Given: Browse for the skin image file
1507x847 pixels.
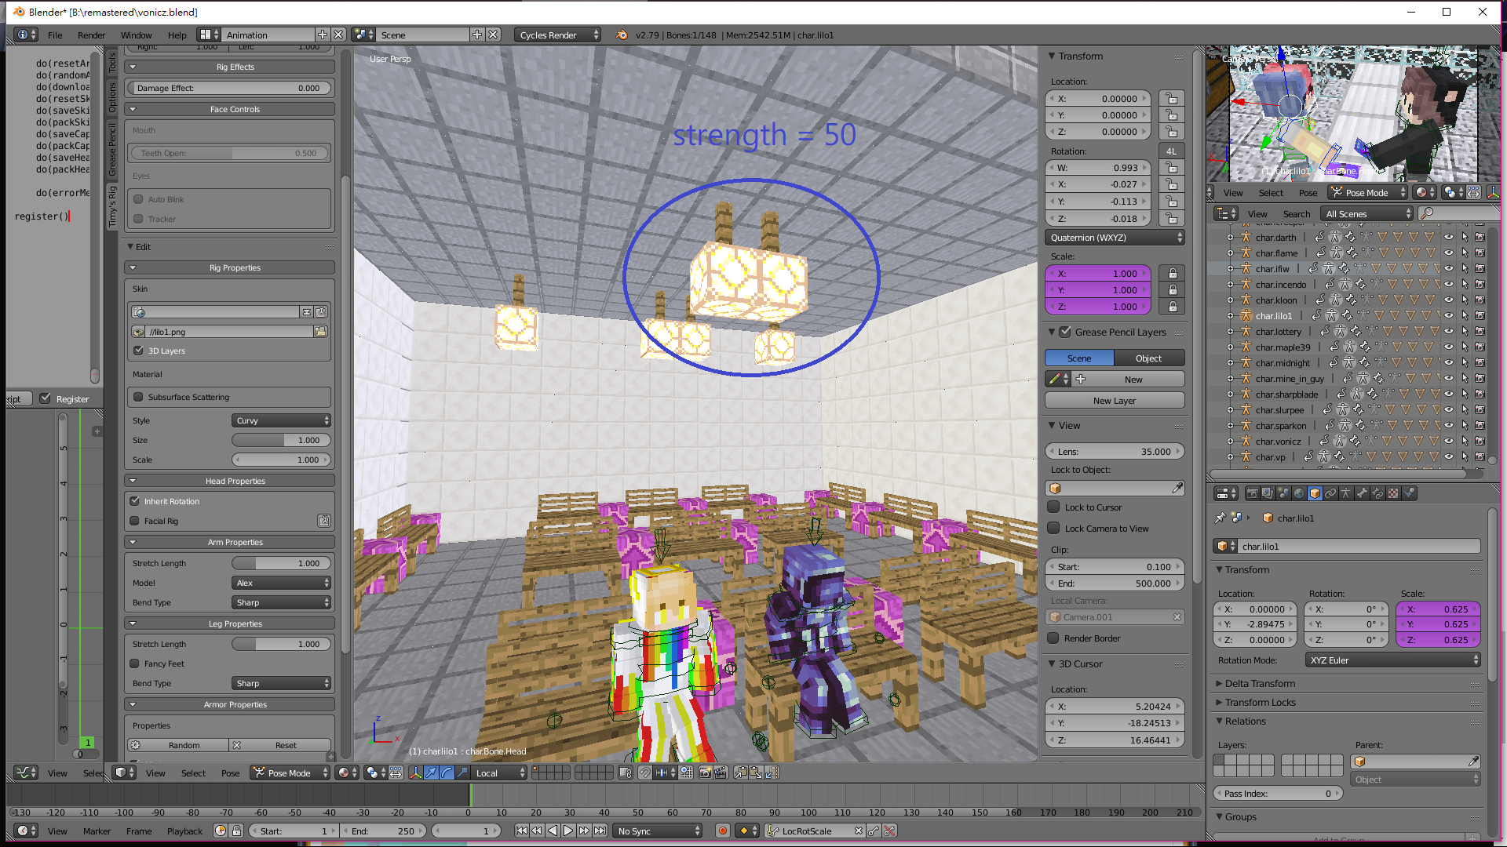Looking at the screenshot, I should (x=320, y=332).
